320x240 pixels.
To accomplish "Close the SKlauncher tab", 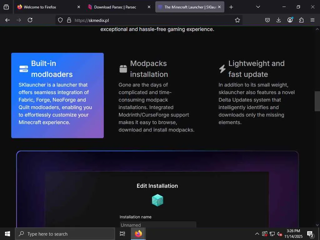I will [219, 7].
